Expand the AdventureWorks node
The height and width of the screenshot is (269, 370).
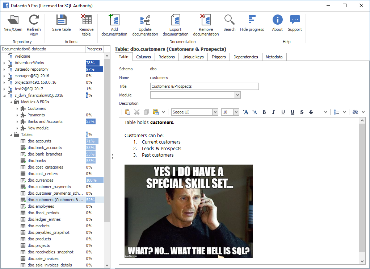(4, 63)
